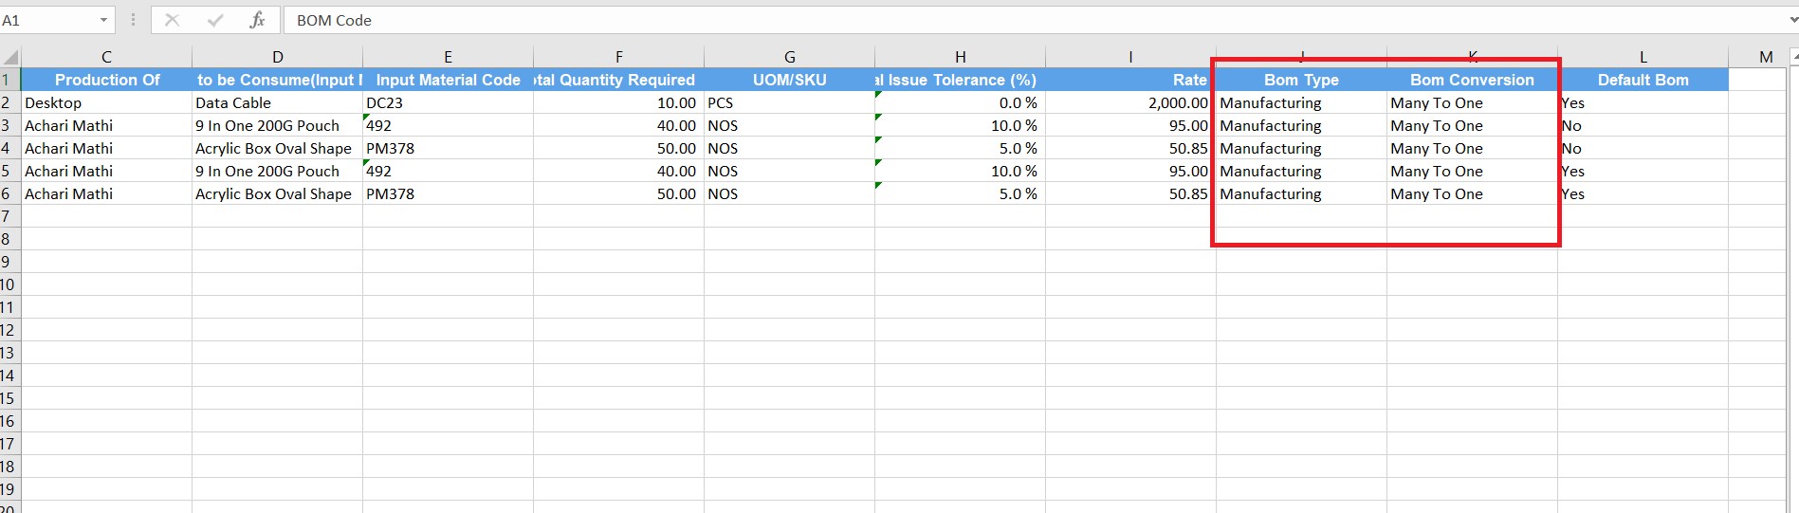The height and width of the screenshot is (513, 1799).
Task: Click the Default Bom header cell
Action: click(x=1643, y=80)
